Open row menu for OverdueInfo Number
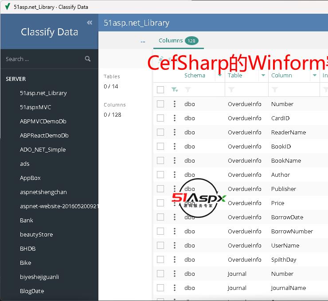This screenshot has width=328, height=301. [x=175, y=104]
